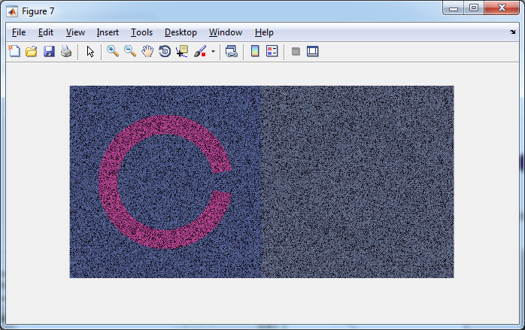The height and width of the screenshot is (330, 525).
Task: Enable the Rotate 3D tool
Action: (x=165, y=51)
